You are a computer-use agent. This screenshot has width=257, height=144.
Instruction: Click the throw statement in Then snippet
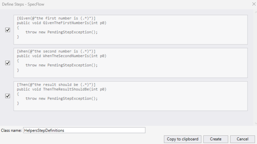coord(62,99)
